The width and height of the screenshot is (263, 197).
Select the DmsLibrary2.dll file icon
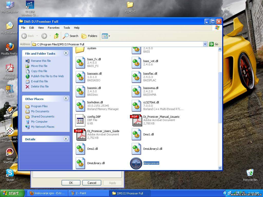136,149
